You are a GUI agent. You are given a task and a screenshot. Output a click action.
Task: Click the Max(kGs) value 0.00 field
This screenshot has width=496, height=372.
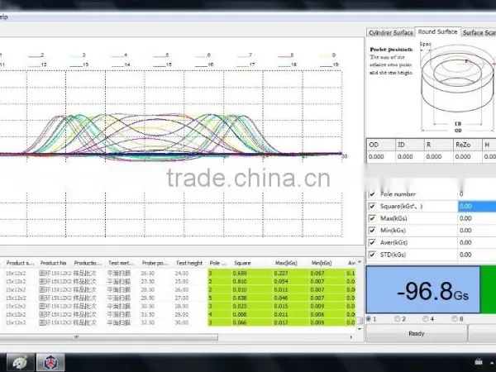pos(477,218)
